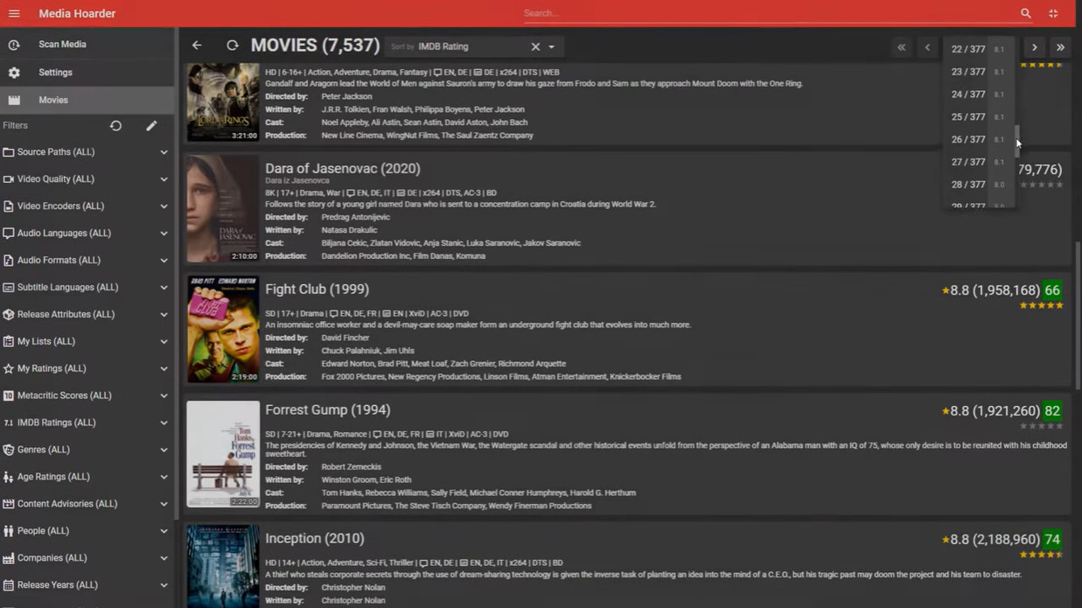Open the Settings menu item
Viewport: 1082px width, 608px height.
tap(87, 73)
